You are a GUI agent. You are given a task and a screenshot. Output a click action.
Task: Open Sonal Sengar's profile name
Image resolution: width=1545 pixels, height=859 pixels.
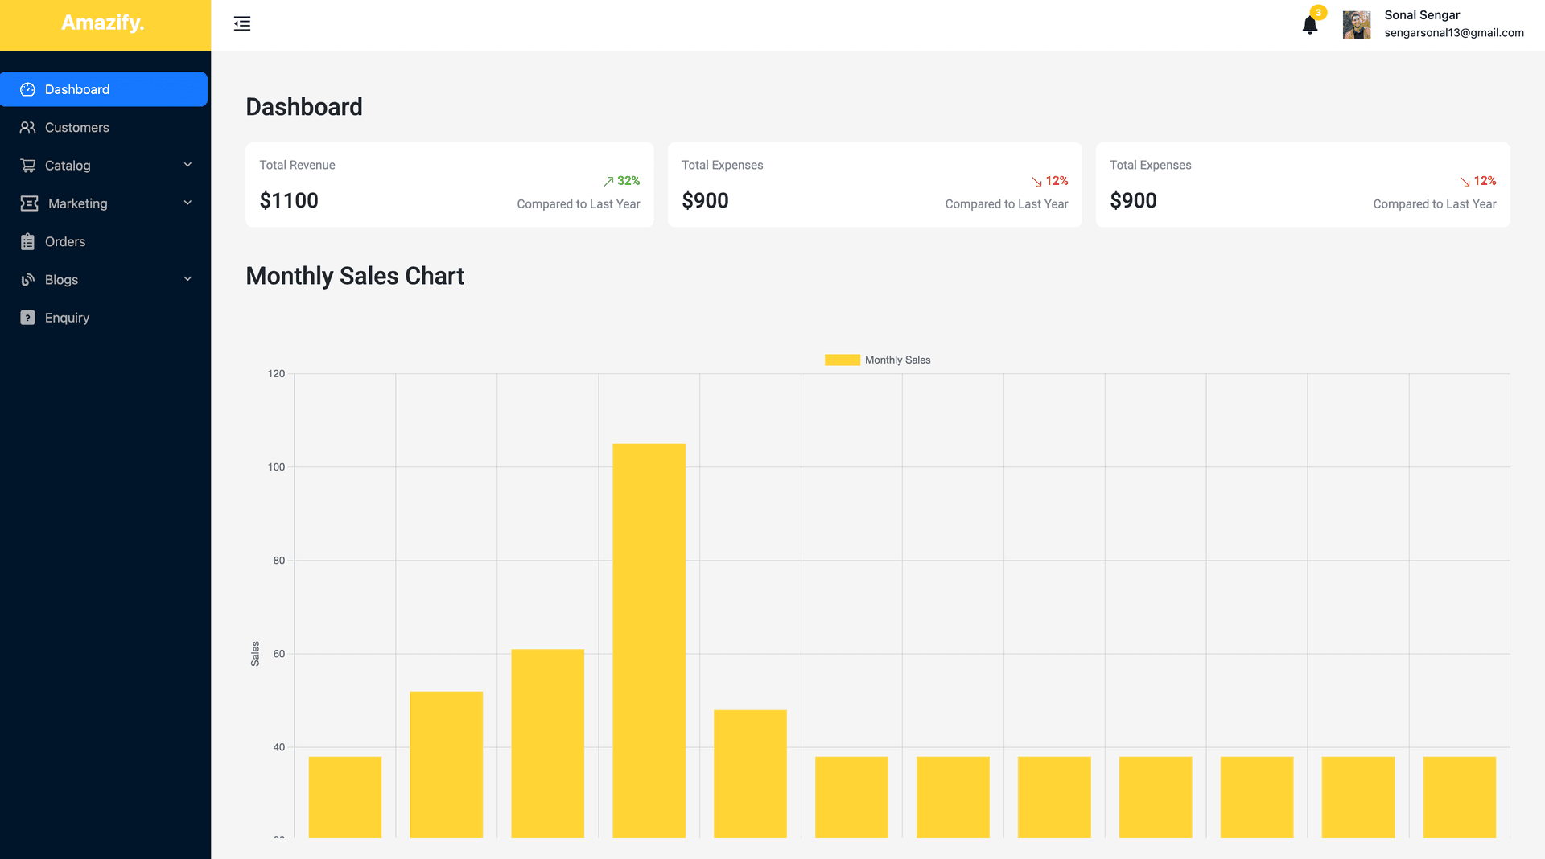click(1421, 14)
